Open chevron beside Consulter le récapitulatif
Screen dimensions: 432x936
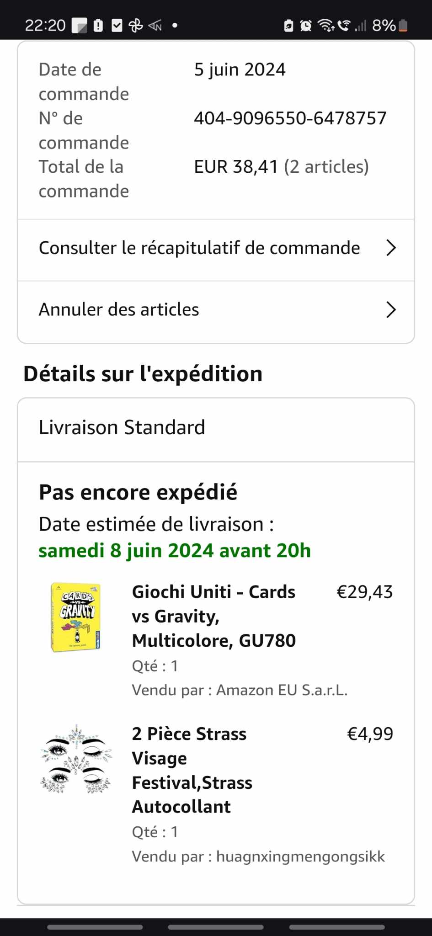(x=391, y=248)
